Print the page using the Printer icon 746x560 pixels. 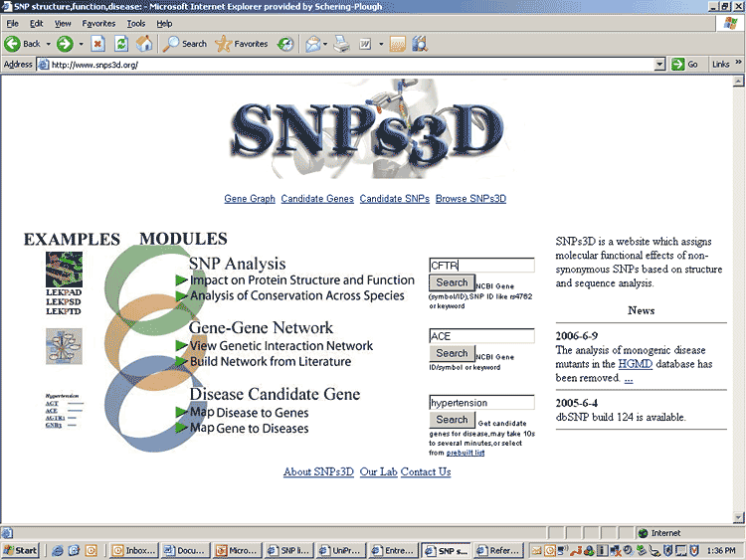(x=341, y=44)
